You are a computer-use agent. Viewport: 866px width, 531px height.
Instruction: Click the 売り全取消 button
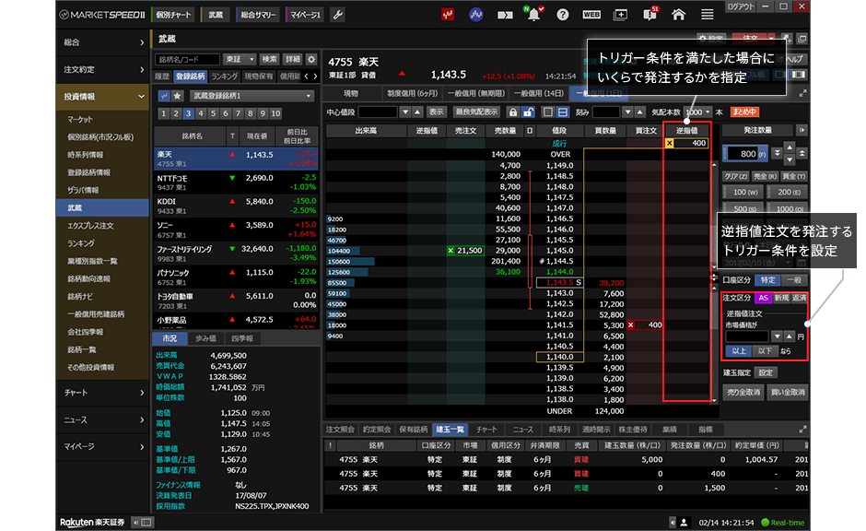pos(742,392)
